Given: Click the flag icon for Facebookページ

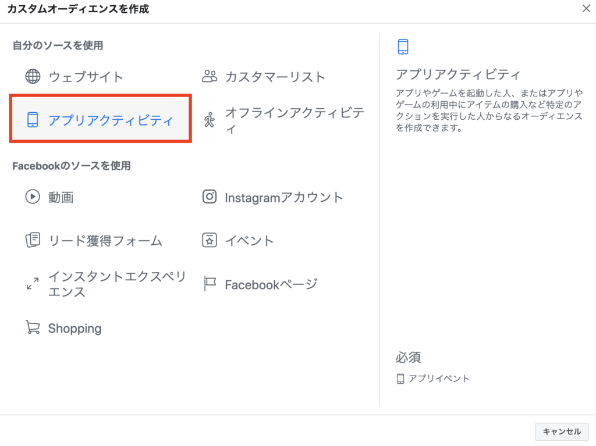Looking at the screenshot, I should 210,284.
